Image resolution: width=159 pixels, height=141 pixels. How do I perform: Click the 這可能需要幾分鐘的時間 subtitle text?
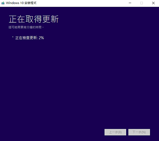coord(26,27)
